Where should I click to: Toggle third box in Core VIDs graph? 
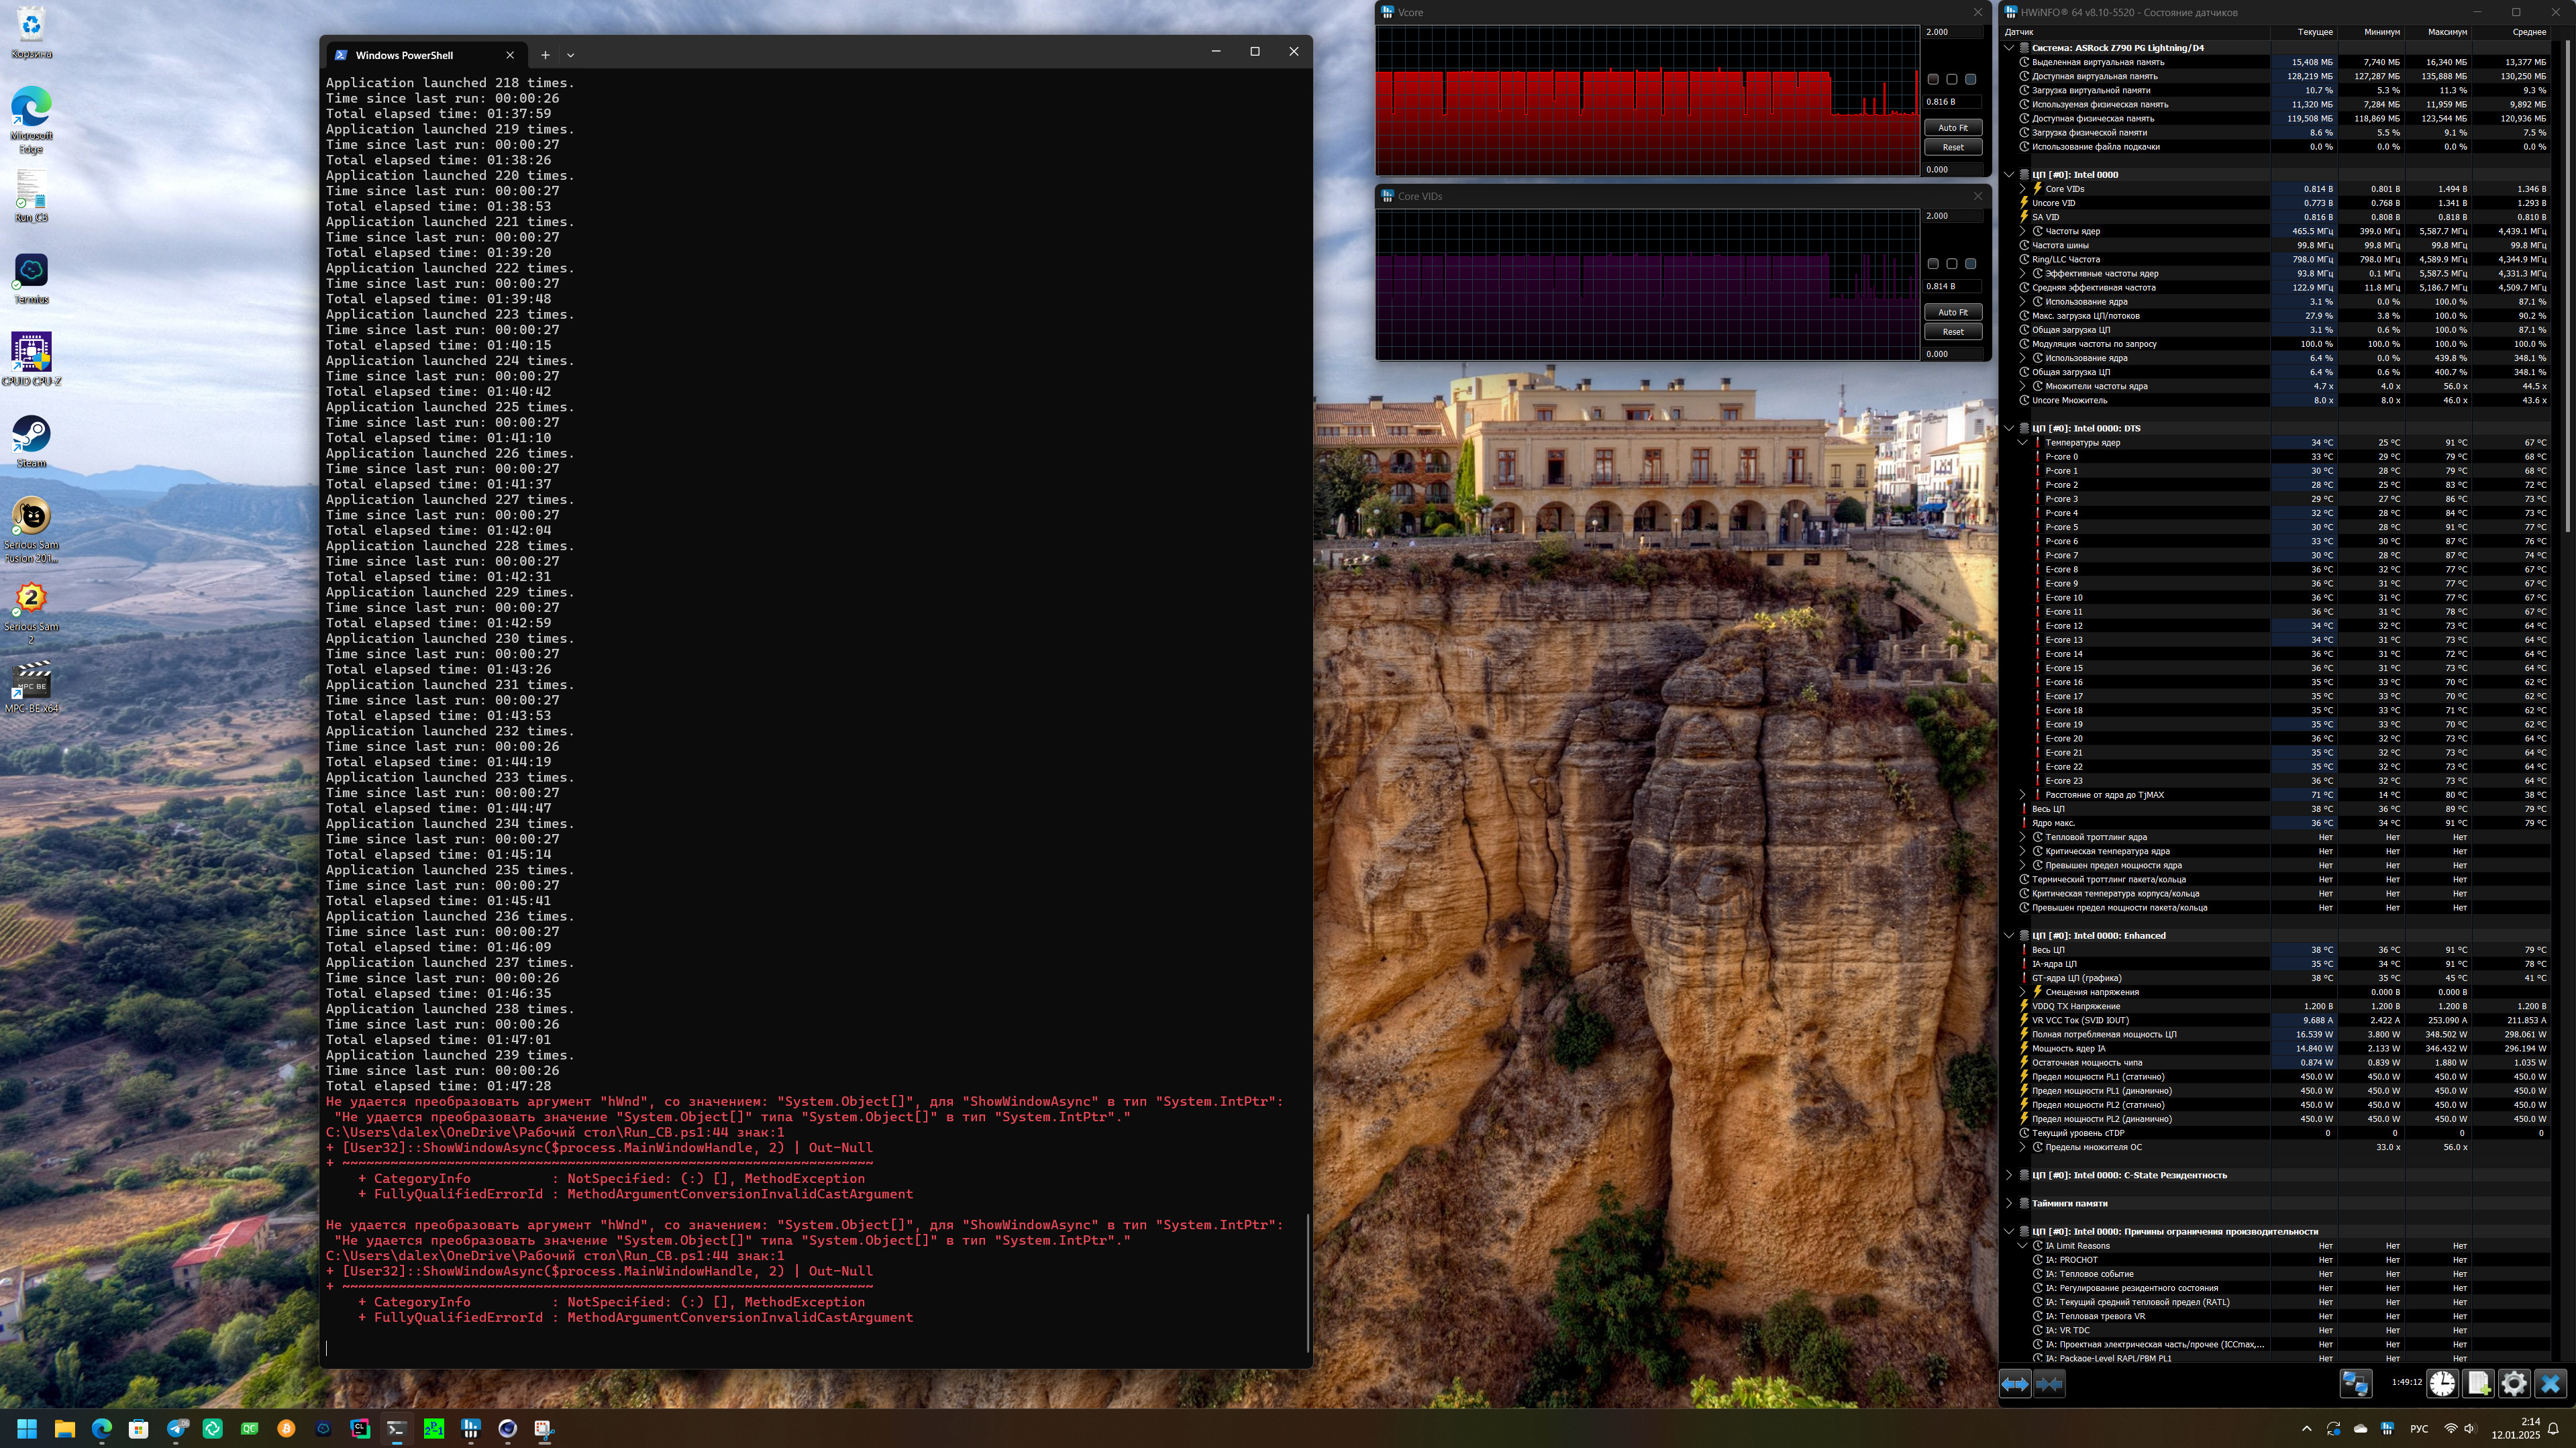[1971, 264]
